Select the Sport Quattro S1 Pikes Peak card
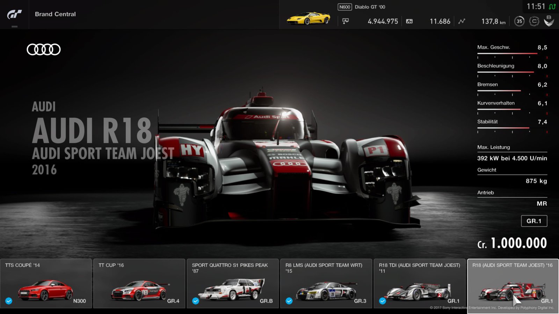This screenshot has height=314, width=559. (x=233, y=283)
